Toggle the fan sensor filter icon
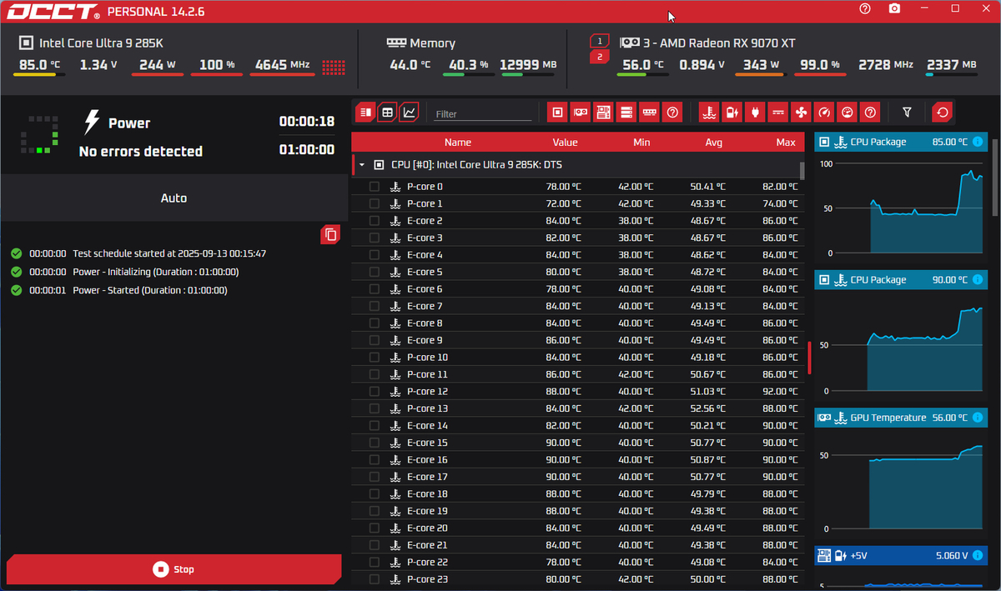 click(801, 112)
